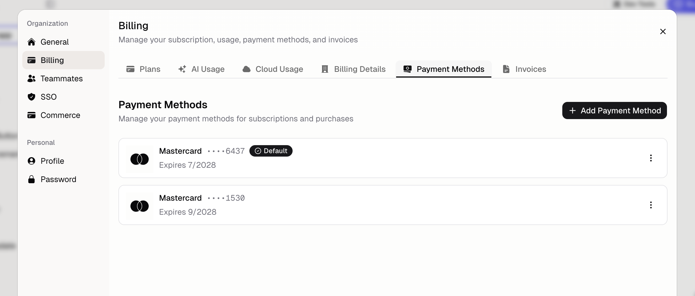Click the Default badge on card 6437
Viewport: 695px width, 296px height.
271,151
